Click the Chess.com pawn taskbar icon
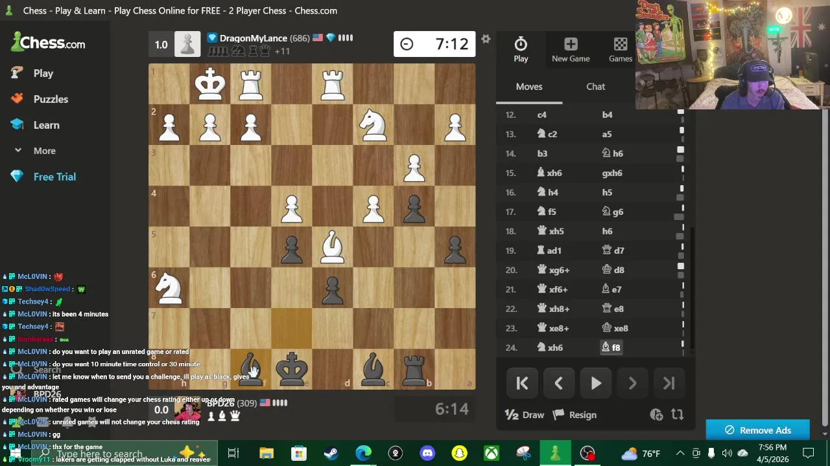The image size is (830, 466). [x=555, y=453]
